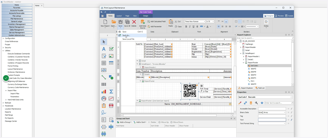Pick the Panel control in the toolbox
This screenshot has width=328, height=138.
point(104,63)
